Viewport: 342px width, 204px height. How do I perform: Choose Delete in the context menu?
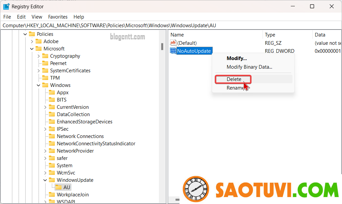[254, 79]
